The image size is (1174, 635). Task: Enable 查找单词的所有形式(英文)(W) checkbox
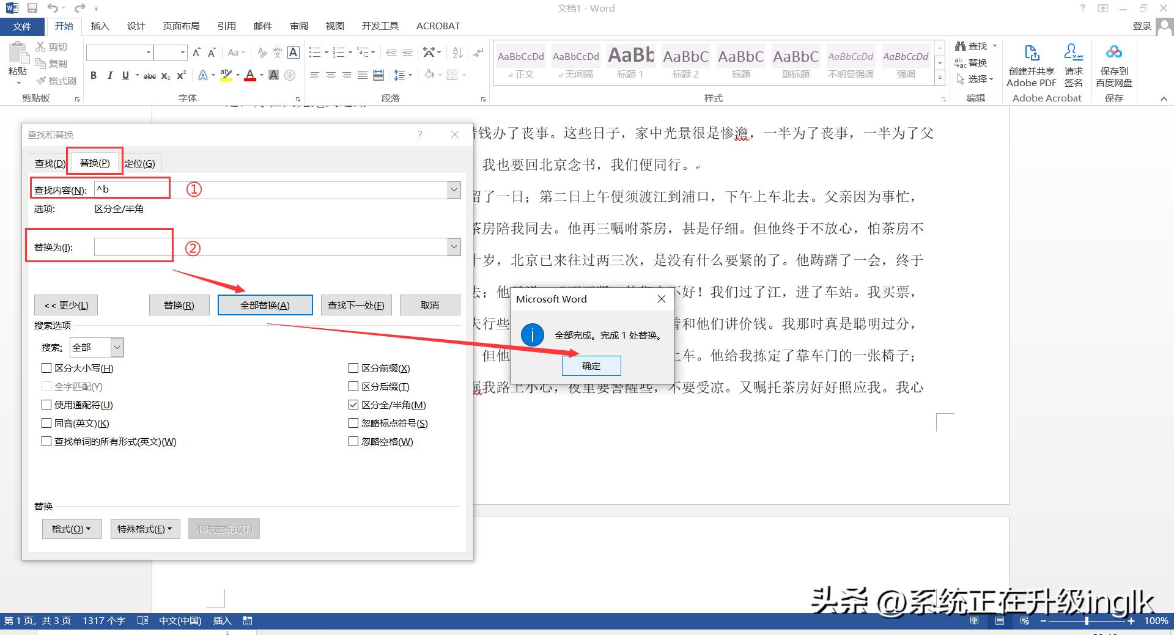pyautogui.click(x=46, y=441)
